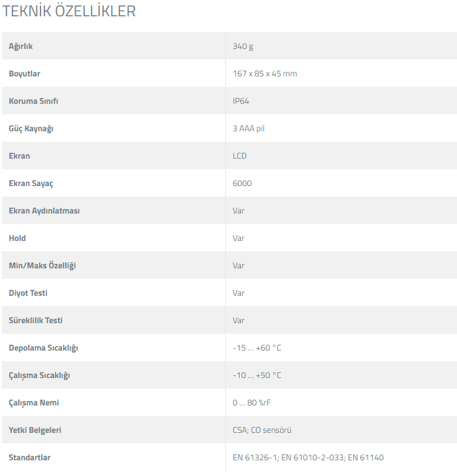The image size is (457, 474).
Task: Select the Süreklilik Testi label
Action: (36, 321)
